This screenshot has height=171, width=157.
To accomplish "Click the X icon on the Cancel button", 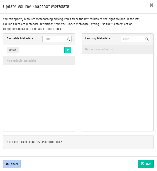I will pos(7,164).
